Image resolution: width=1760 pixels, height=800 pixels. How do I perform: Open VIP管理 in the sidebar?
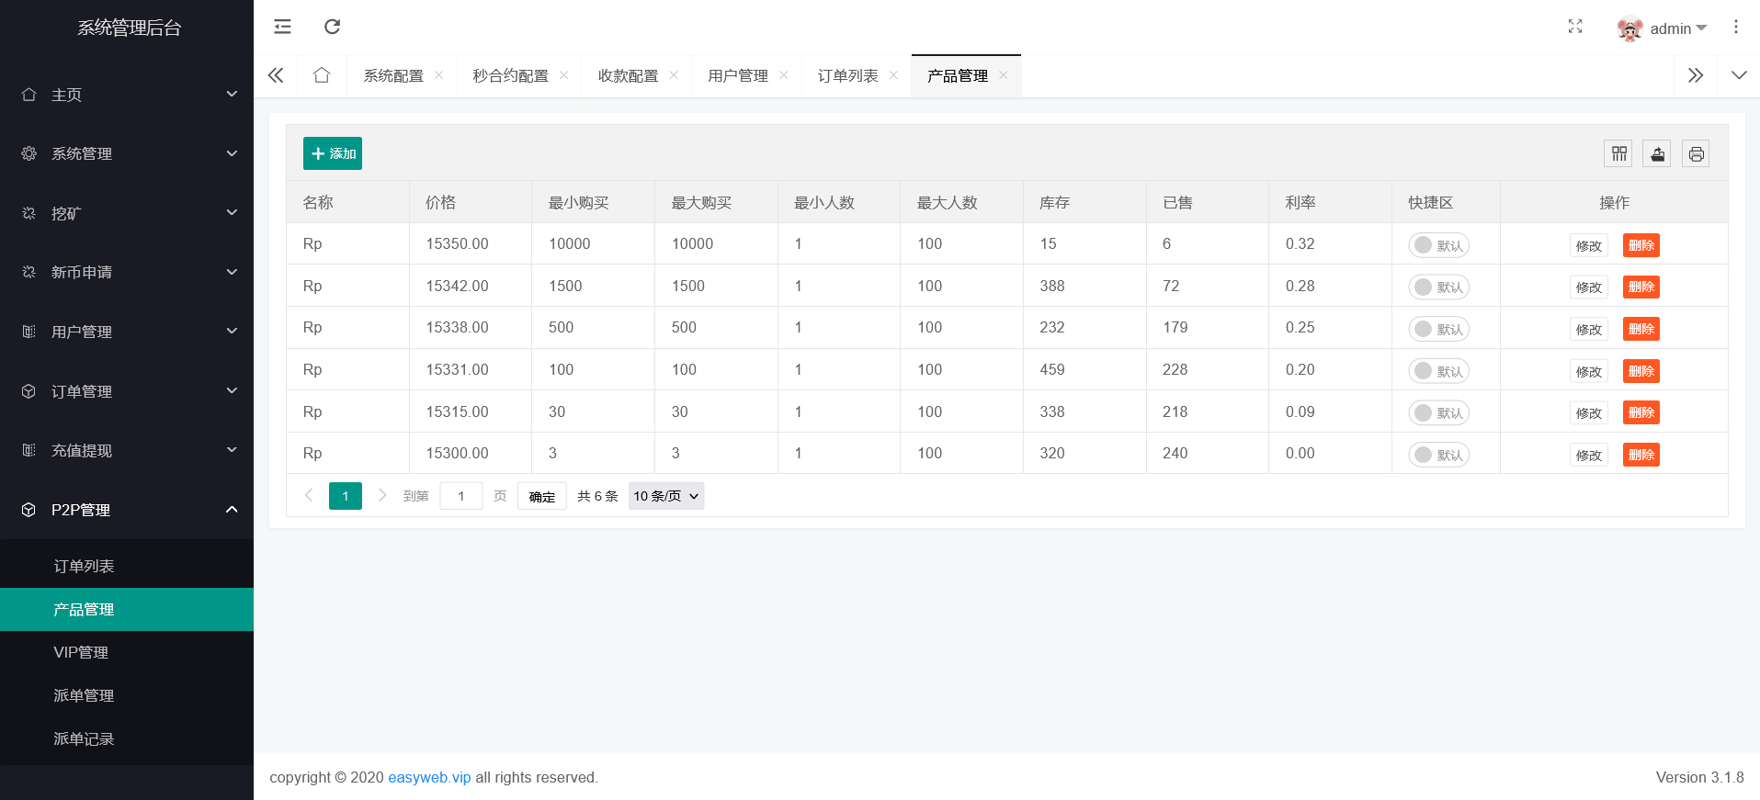point(81,652)
